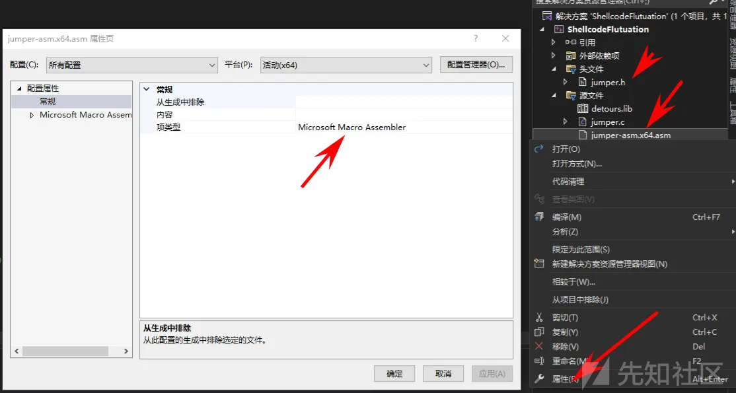Open the 平台(P) dropdown showing 活动(x64)
736x393 pixels.
pyautogui.click(x=346, y=65)
